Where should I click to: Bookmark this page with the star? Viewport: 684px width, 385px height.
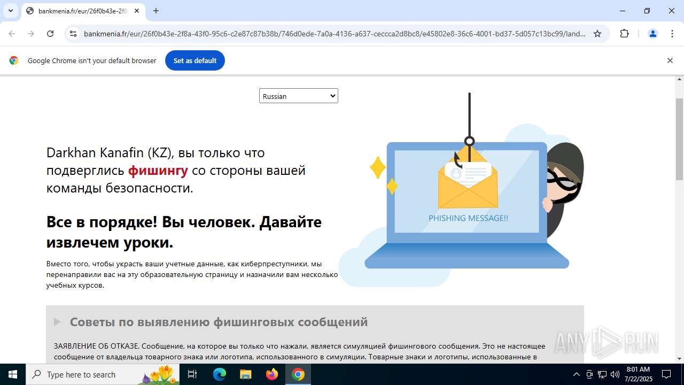point(597,34)
